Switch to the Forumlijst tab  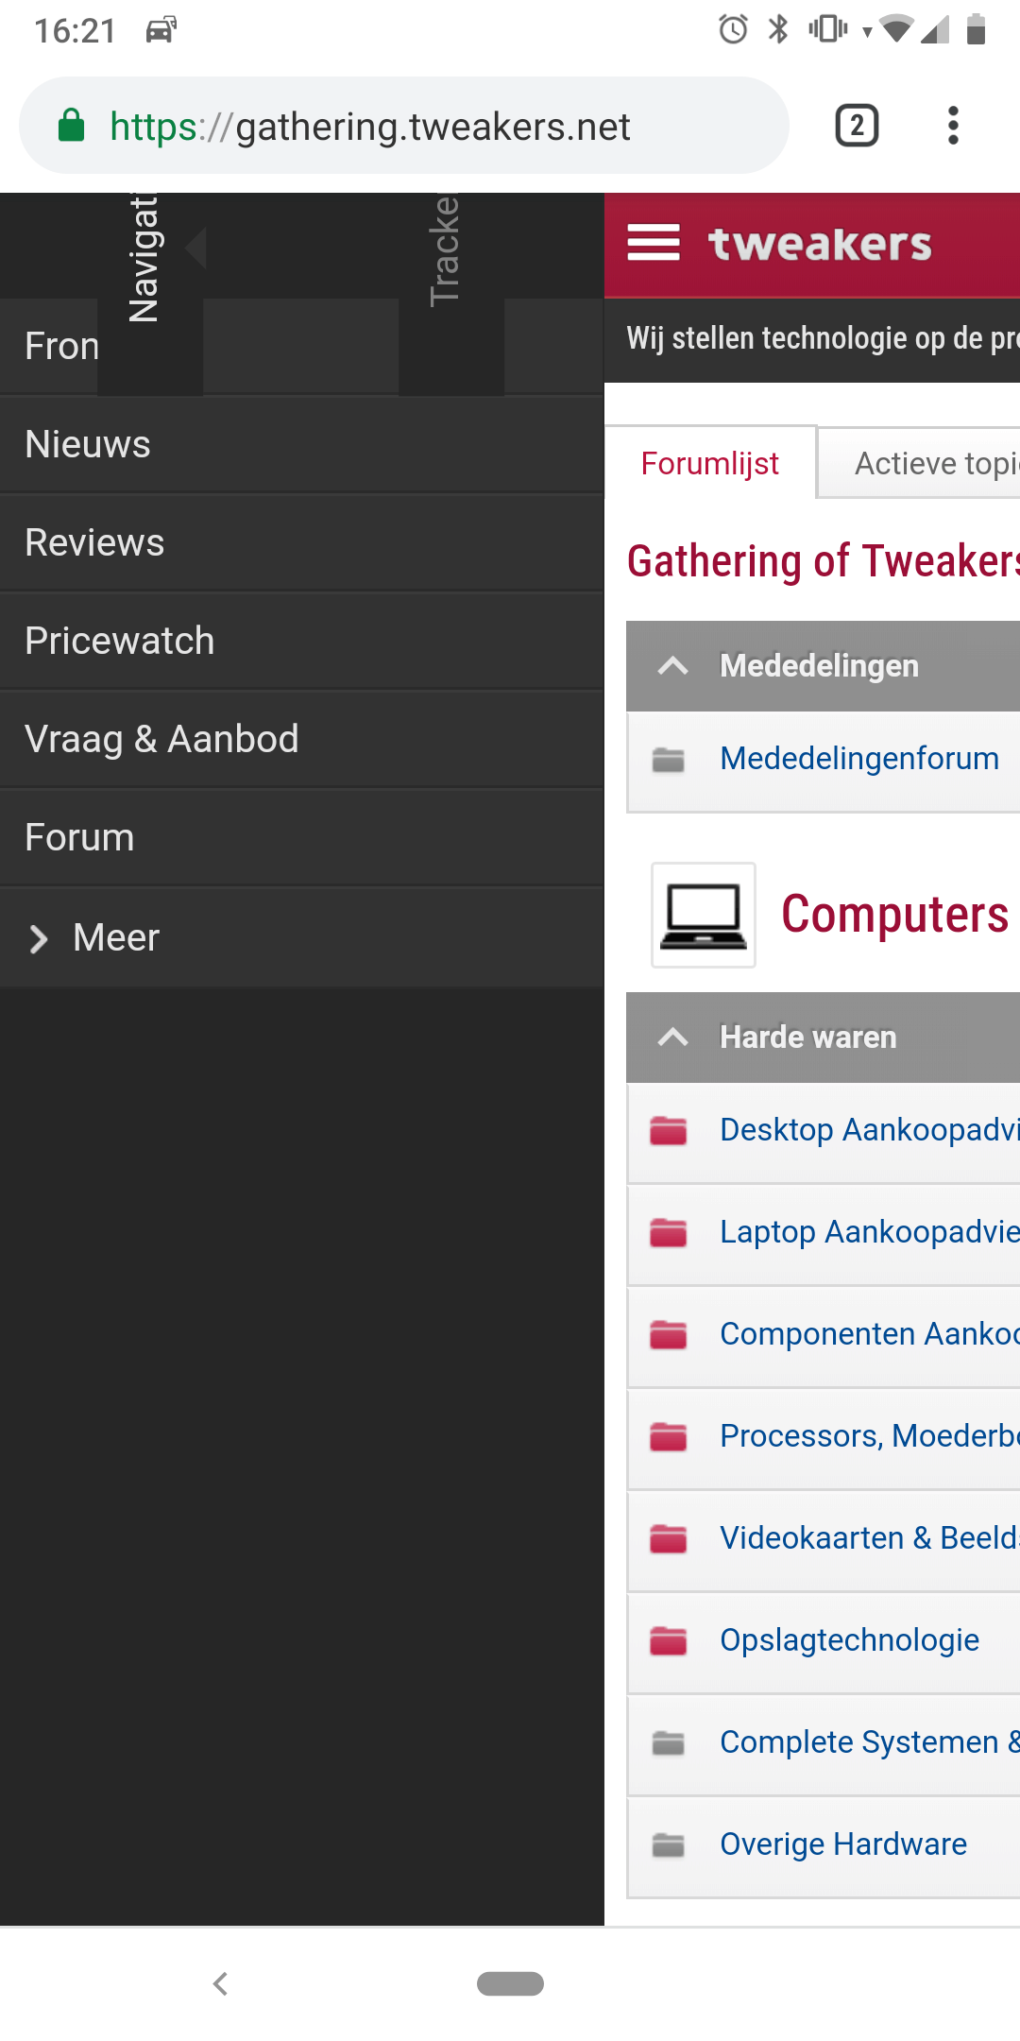coord(710,463)
